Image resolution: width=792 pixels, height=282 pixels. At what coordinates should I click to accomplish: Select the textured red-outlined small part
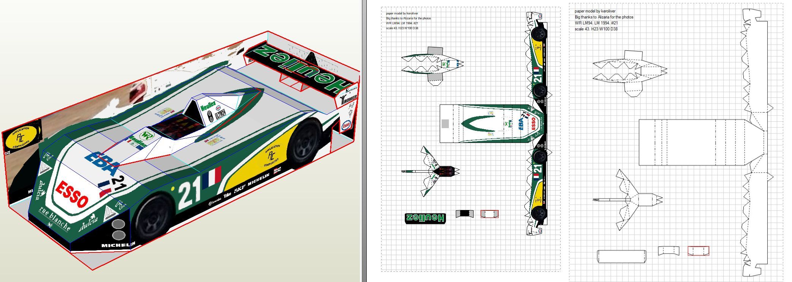489,214
